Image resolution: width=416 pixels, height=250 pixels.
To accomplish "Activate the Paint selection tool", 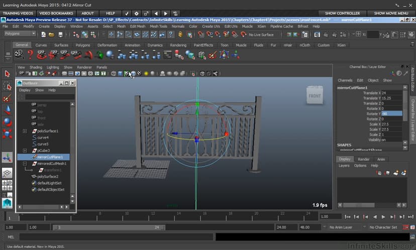I will click(7, 98).
